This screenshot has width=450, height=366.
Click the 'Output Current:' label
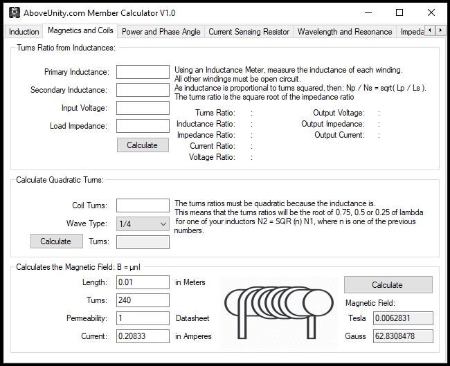pyautogui.click(x=339, y=135)
